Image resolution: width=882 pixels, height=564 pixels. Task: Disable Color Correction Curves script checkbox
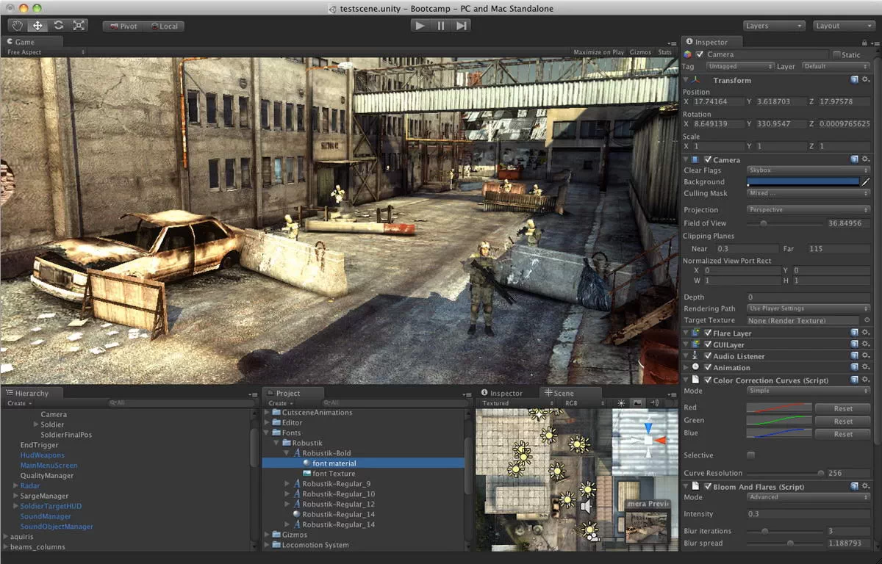pyautogui.click(x=708, y=380)
